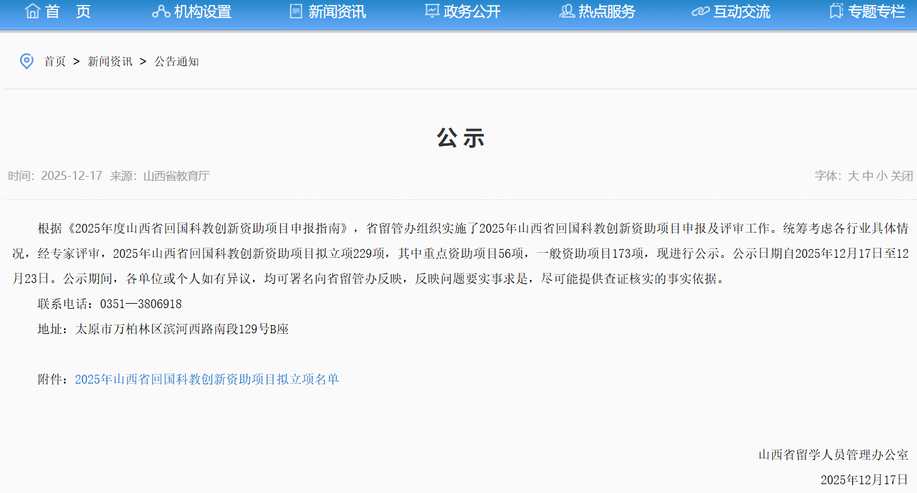Open the 2025年山西省回国科教创新资助项目拟立项名单 attachment

pos(207,379)
